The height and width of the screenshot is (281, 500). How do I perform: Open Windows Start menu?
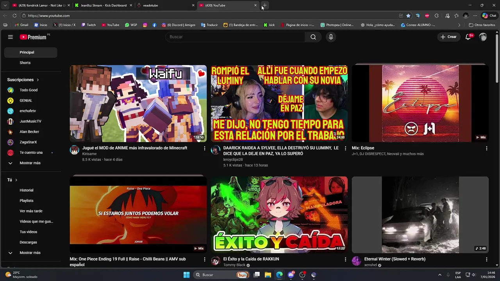186,275
